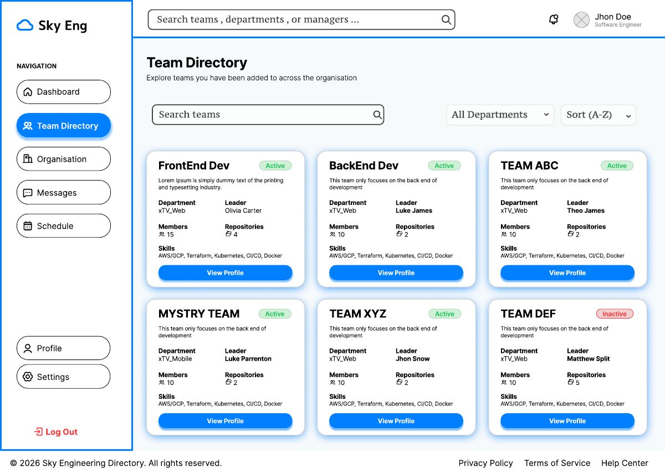
Task: Click the Active badge on FrontEnd Dev
Action: pos(275,166)
